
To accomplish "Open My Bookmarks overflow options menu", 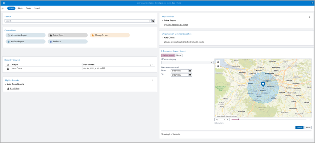I will coord(153,80).
